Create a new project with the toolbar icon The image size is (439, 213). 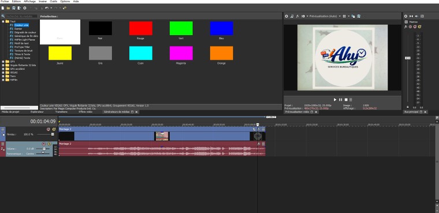(3, 8)
